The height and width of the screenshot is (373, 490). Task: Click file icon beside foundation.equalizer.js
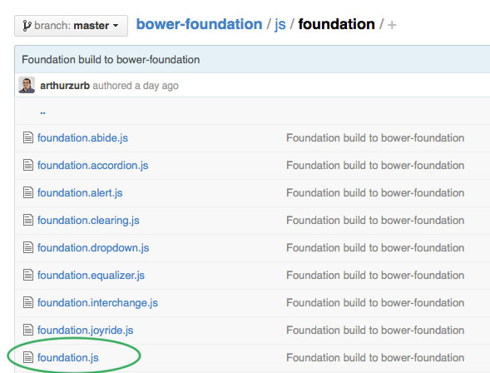pos(28,275)
